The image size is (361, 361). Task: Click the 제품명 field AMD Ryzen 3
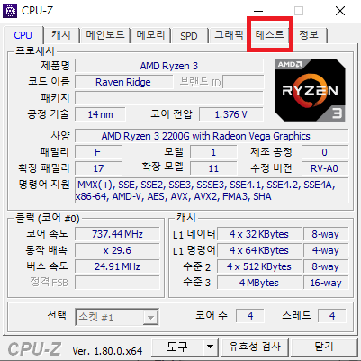[x=169, y=66]
